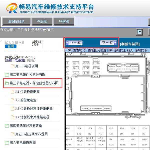Click page icon beside 第一节电器说明
This screenshot has width=150, height=150.
[x=12, y=66]
